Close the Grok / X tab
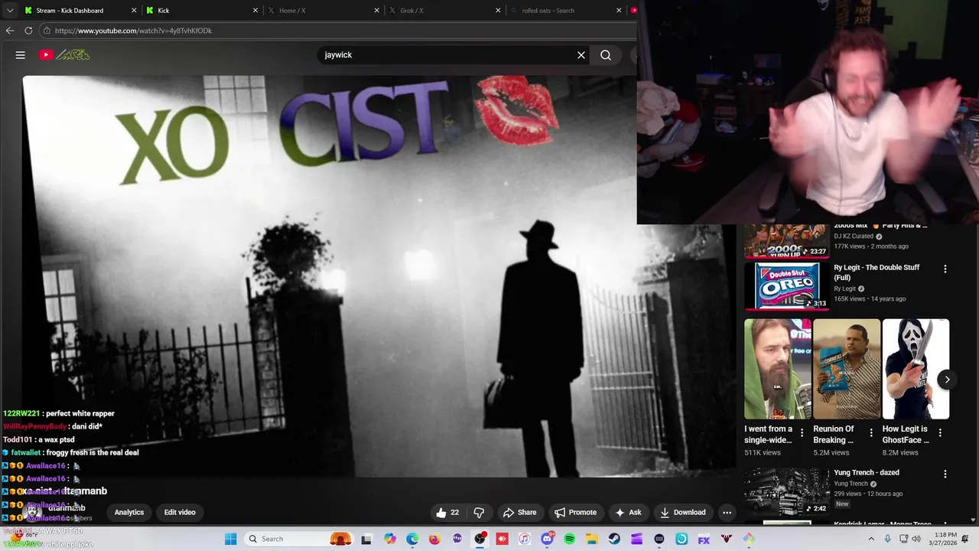 (x=498, y=11)
